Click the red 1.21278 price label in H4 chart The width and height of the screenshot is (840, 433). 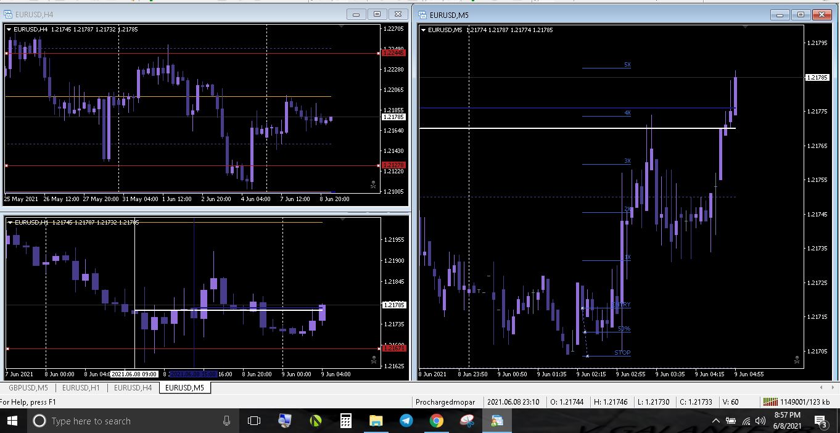pyautogui.click(x=393, y=165)
